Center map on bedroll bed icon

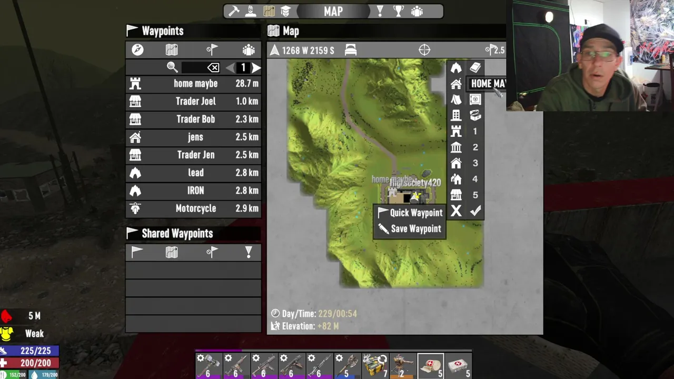click(351, 50)
